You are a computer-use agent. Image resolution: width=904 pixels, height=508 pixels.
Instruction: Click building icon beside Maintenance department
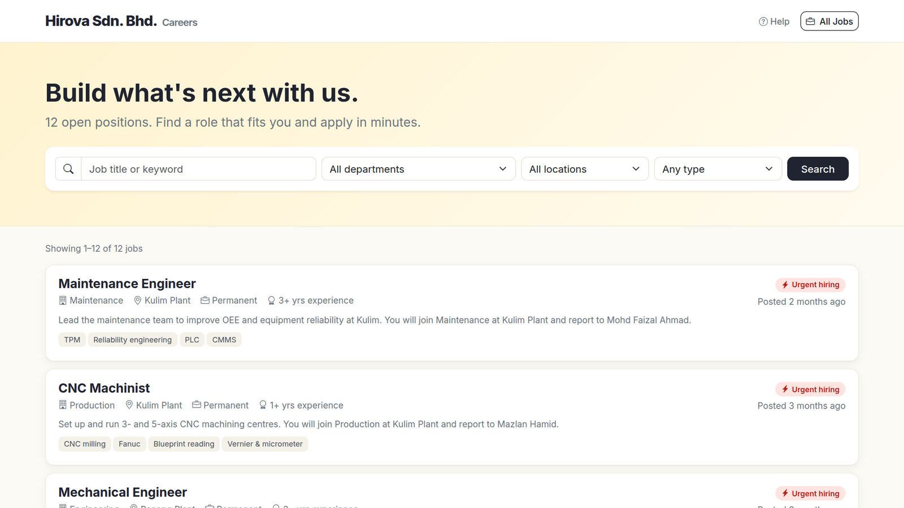[63, 300]
